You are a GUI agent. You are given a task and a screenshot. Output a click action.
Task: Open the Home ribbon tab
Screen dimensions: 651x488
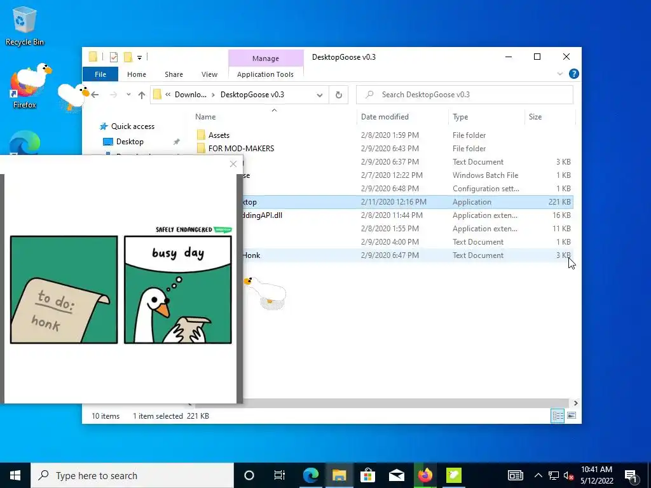click(137, 74)
